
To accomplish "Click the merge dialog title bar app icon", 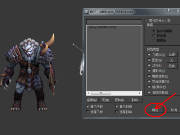I will pos(87,12).
